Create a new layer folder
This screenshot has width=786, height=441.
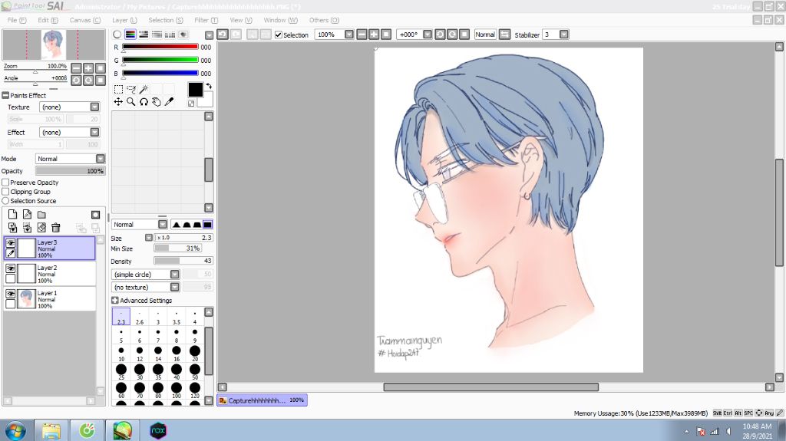click(x=41, y=215)
